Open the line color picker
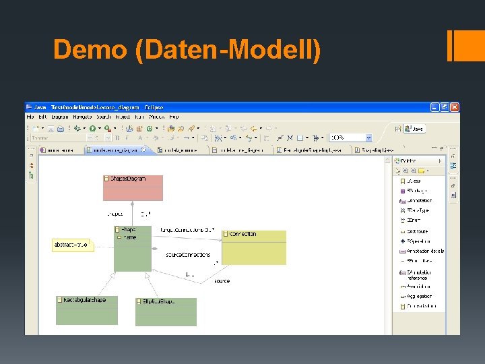 (171, 138)
